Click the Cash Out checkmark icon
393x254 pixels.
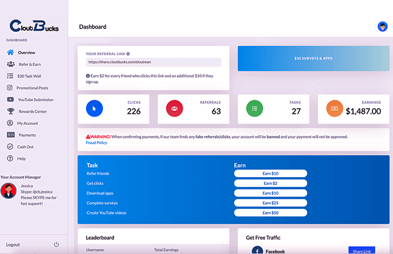pos(10,146)
